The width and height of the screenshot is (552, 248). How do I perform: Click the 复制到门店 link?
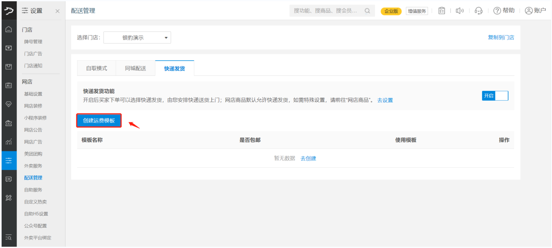pyautogui.click(x=501, y=37)
